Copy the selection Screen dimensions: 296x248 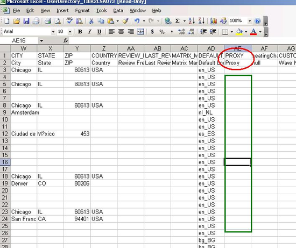(x=101, y=21)
